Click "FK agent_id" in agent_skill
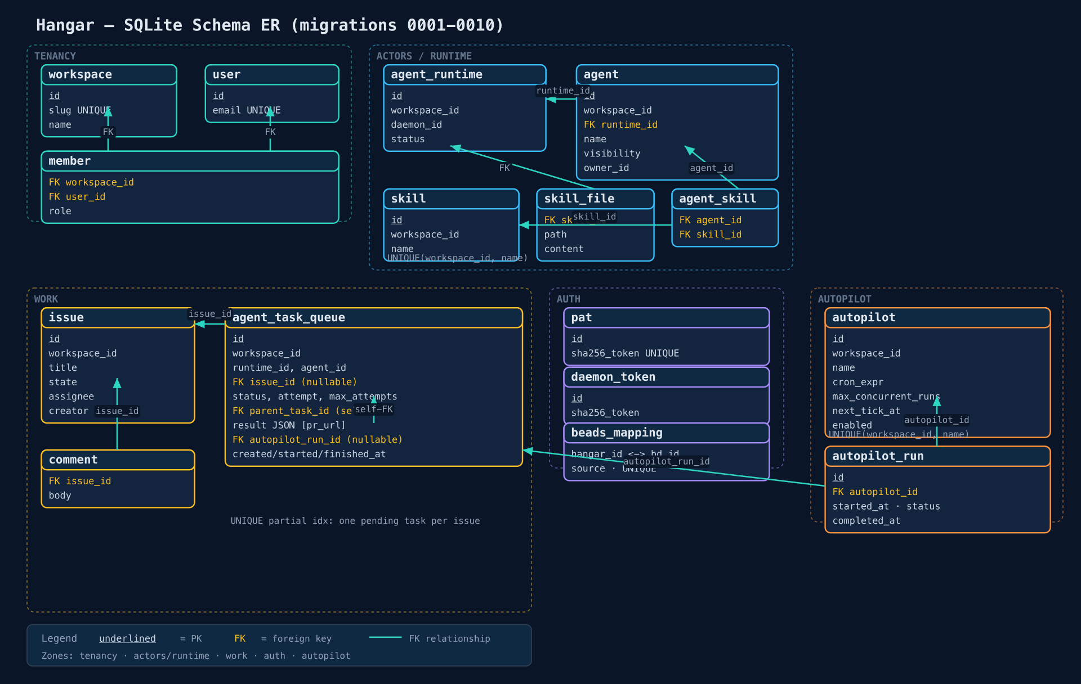Screen dimensions: 1081x684 coord(711,220)
